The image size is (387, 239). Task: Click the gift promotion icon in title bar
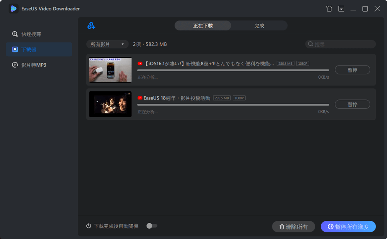[329, 8]
